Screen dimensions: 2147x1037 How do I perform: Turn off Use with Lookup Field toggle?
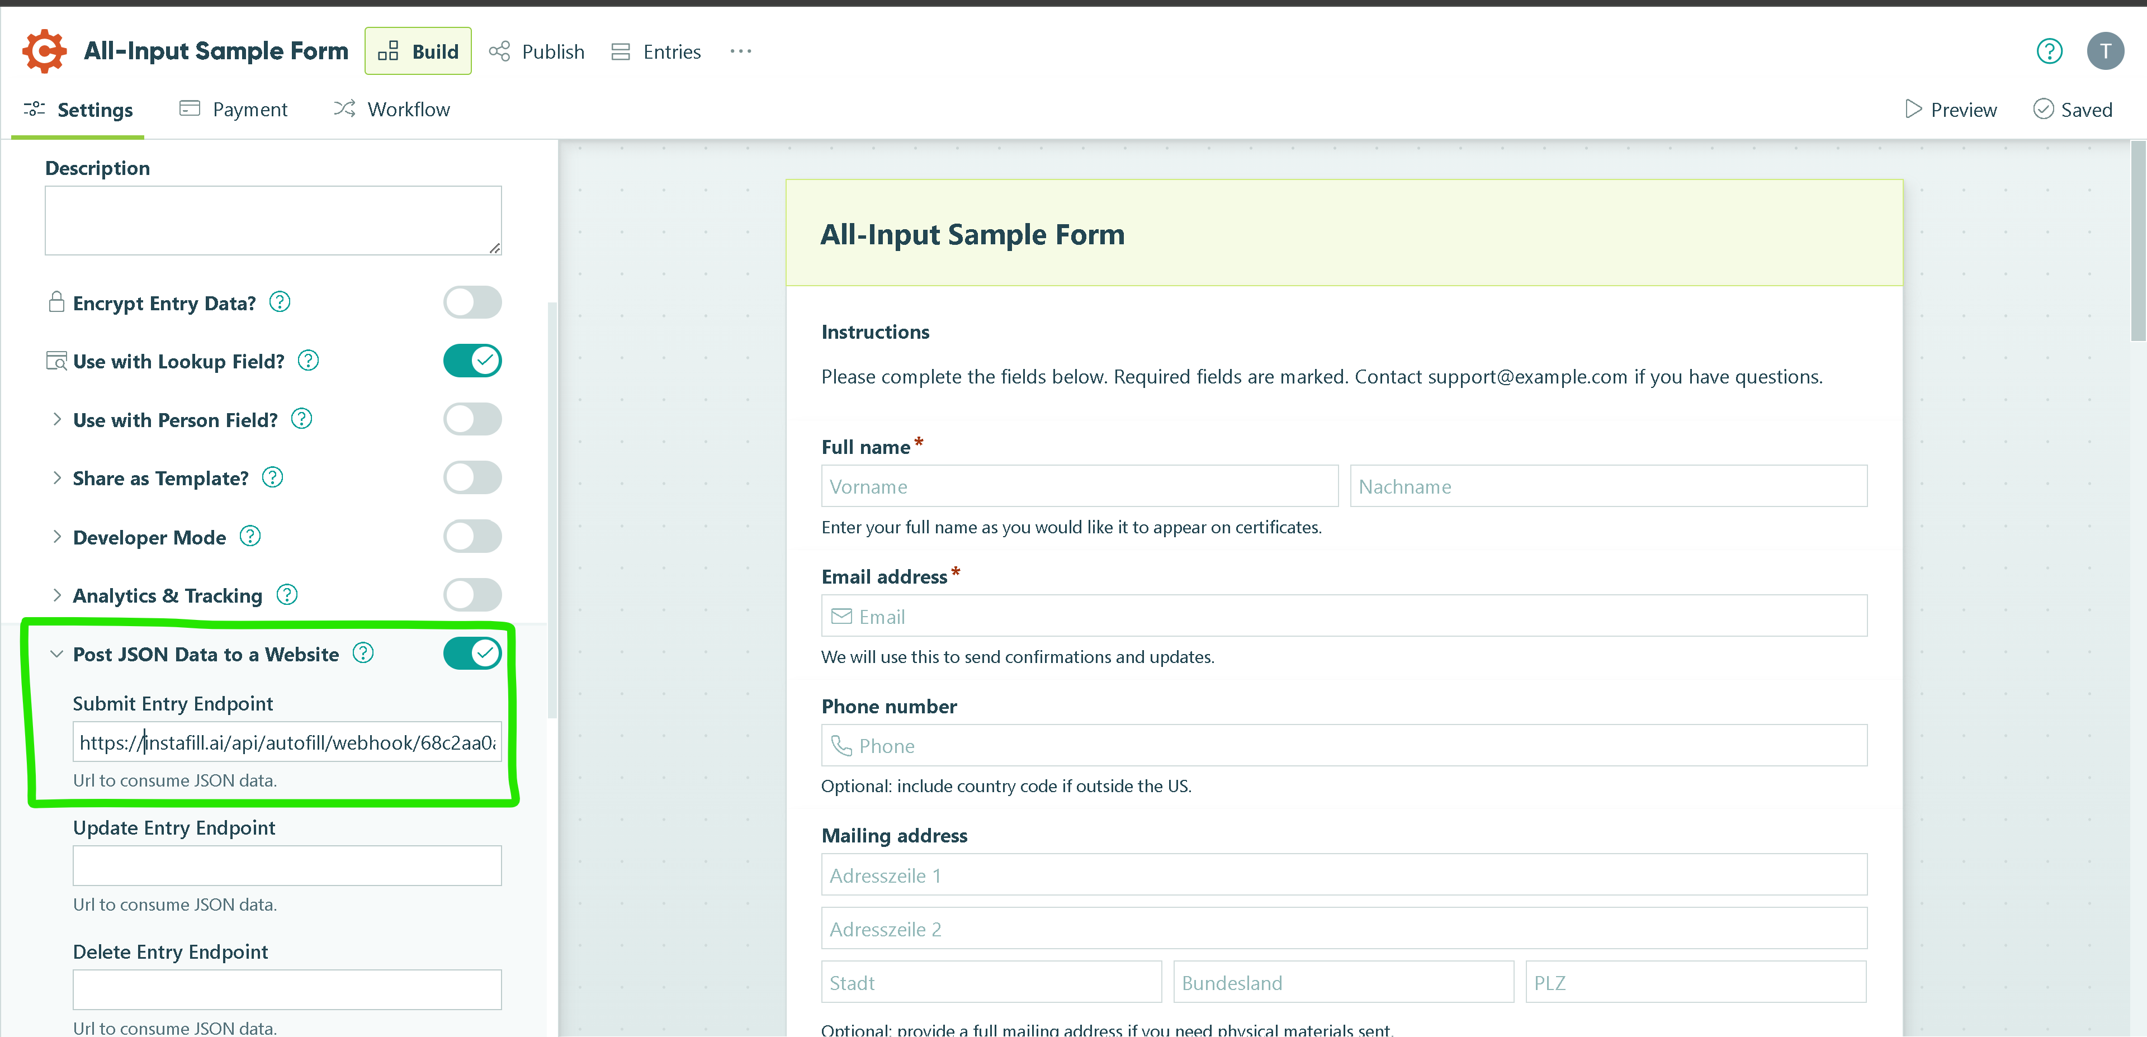pyautogui.click(x=472, y=361)
